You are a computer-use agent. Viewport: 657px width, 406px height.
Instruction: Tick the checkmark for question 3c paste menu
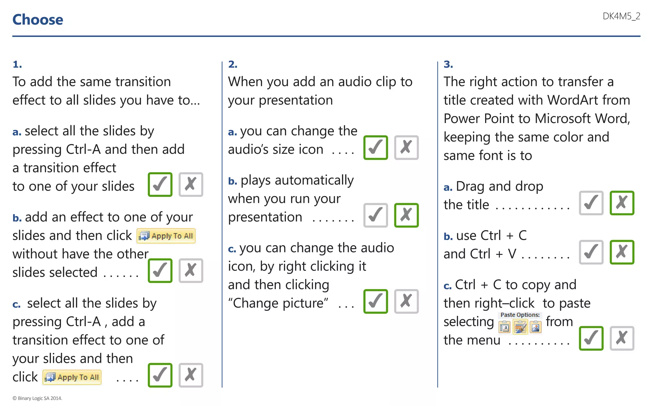[x=591, y=338]
